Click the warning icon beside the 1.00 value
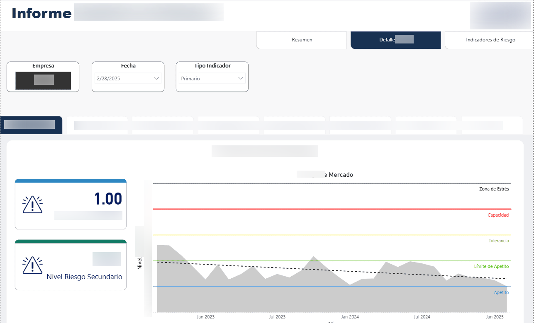Image resolution: width=534 pixels, height=323 pixels. coord(32,204)
